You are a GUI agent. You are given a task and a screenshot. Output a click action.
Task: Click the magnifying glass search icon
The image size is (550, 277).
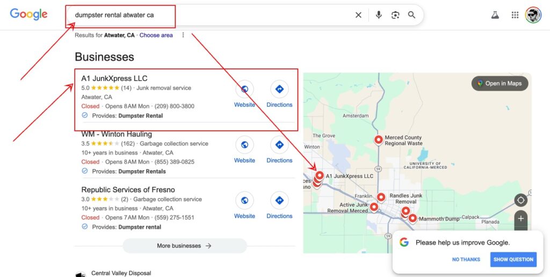click(x=411, y=15)
